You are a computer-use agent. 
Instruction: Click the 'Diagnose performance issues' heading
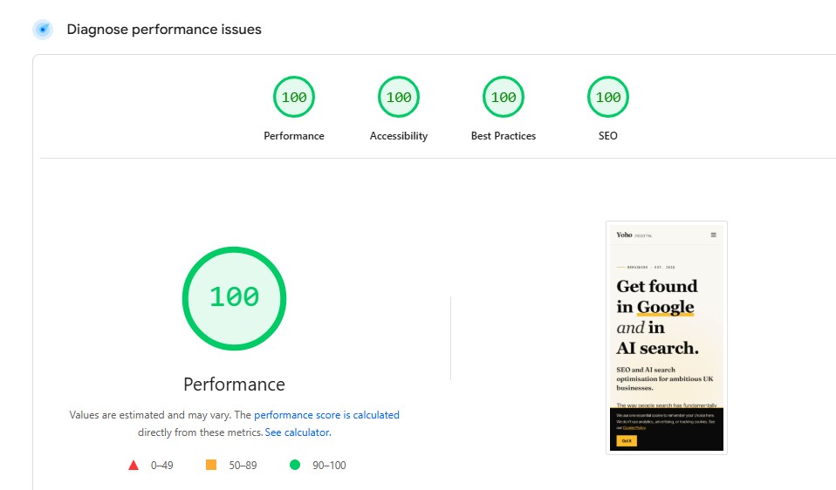[164, 30]
